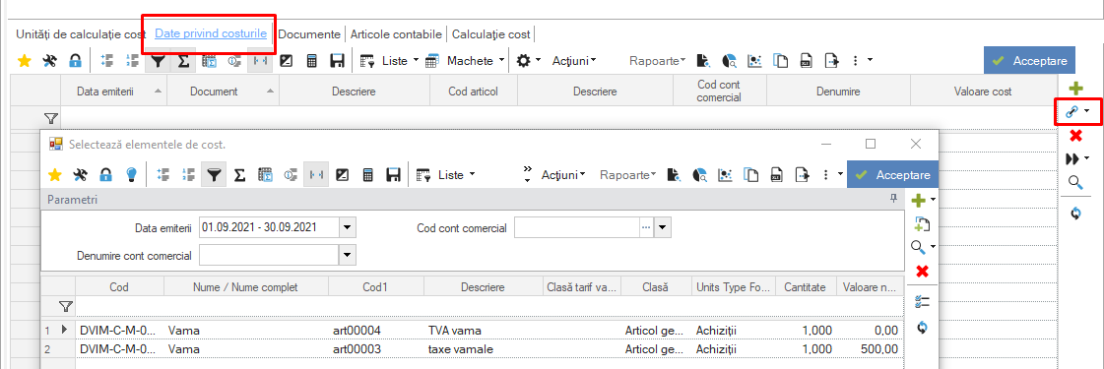Click the red X delete icon in dialog
This screenshot has width=1104, height=369.
tap(922, 272)
